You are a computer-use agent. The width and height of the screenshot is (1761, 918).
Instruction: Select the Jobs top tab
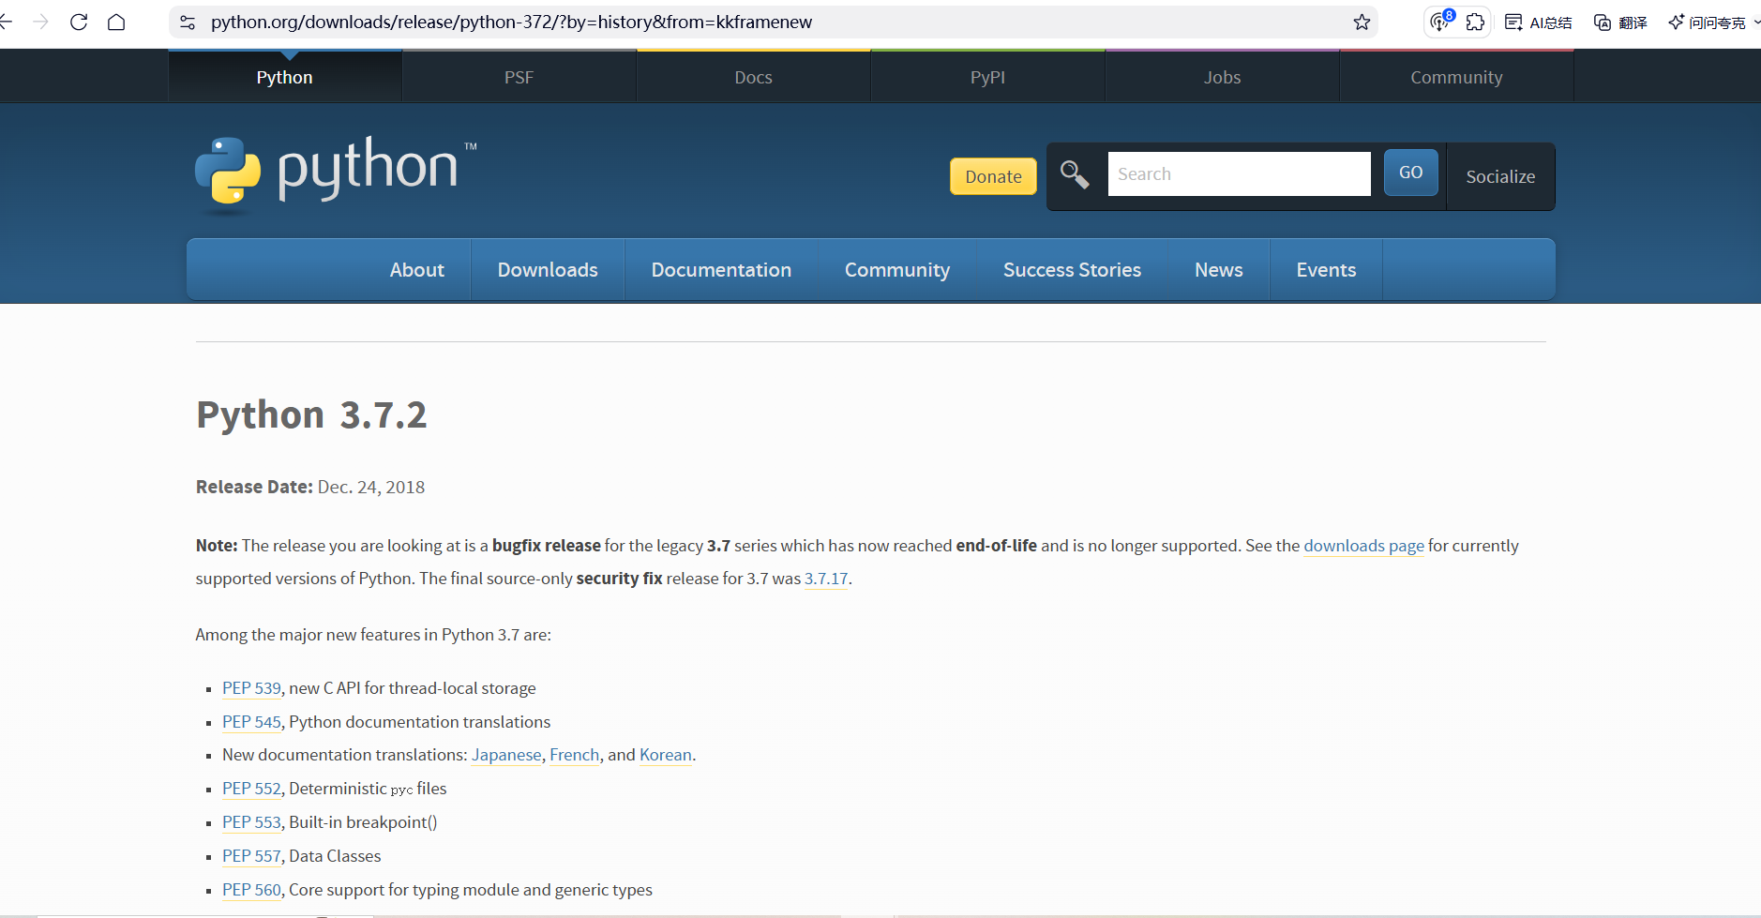[x=1222, y=77]
